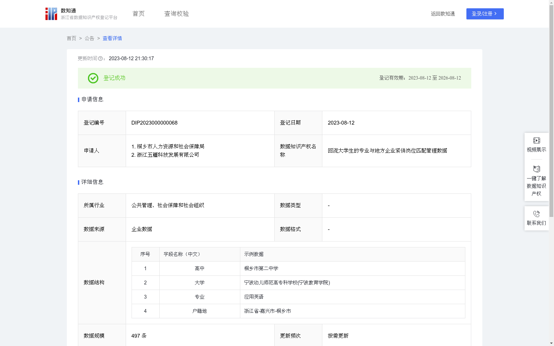Click the 数据类型 label cell
The image size is (554, 346).
(298, 206)
